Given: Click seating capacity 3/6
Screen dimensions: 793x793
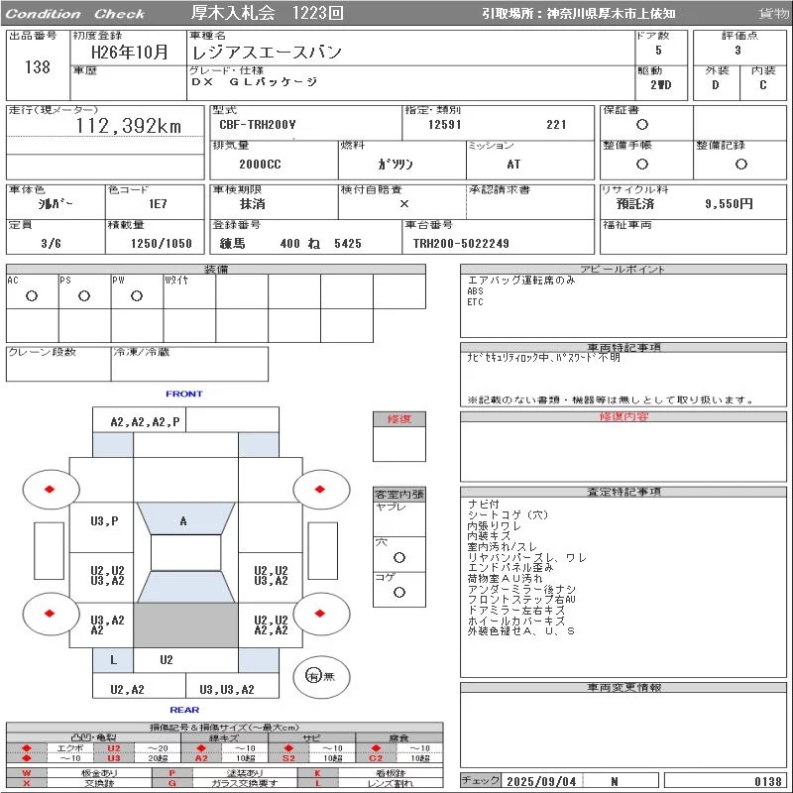Looking at the screenshot, I should click(52, 243).
